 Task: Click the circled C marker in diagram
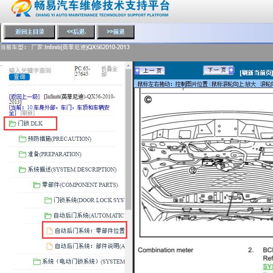point(148,100)
